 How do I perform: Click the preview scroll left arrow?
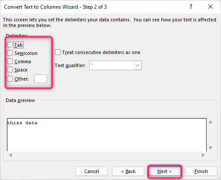[x=10, y=155]
